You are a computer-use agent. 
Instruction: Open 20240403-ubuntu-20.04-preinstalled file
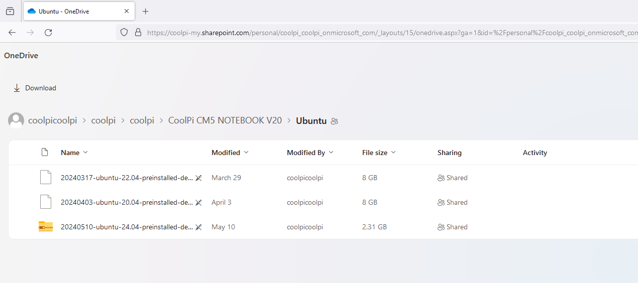(x=127, y=202)
